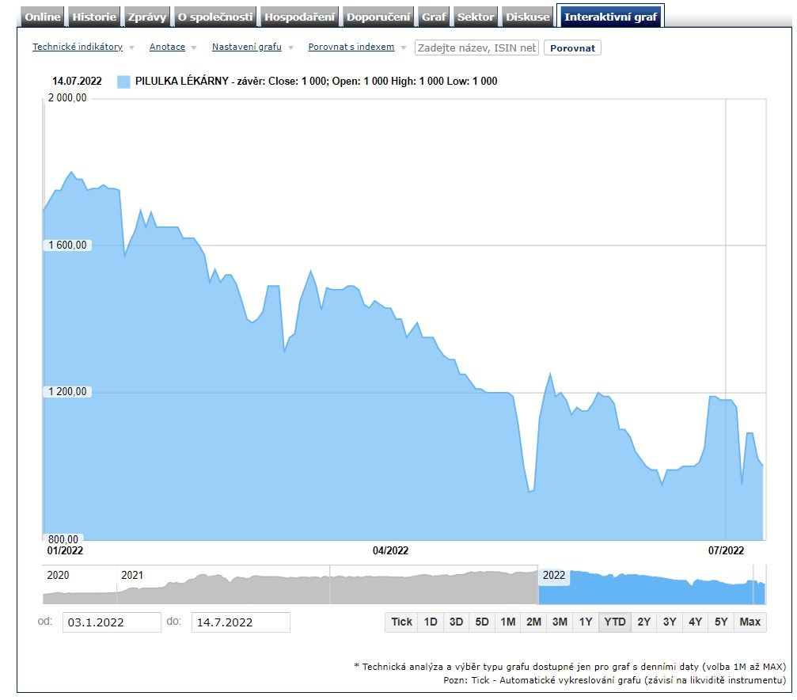
Task: Set chart range to 1M
Action: click(x=507, y=622)
